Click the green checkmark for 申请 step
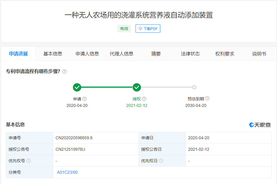 click(x=77, y=87)
